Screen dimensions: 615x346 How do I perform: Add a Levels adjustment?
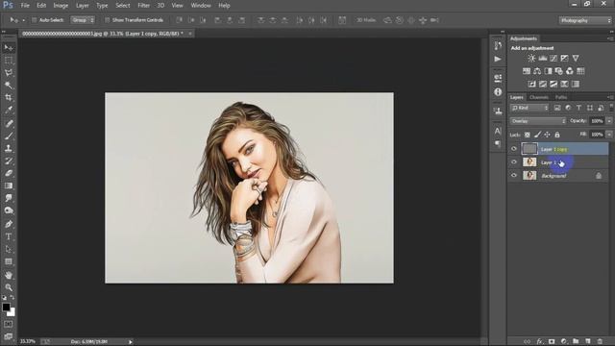click(x=542, y=58)
